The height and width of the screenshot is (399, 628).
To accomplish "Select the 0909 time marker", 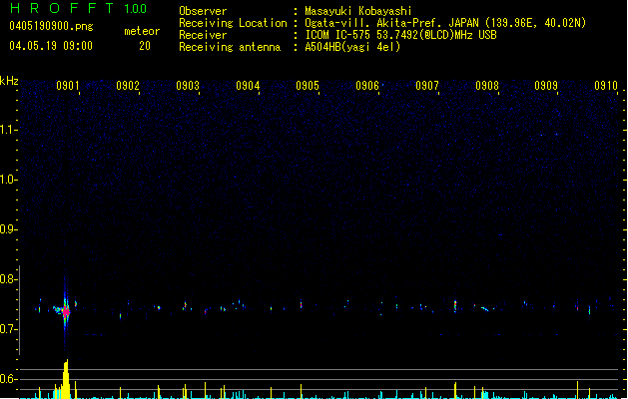I will coord(546,85).
